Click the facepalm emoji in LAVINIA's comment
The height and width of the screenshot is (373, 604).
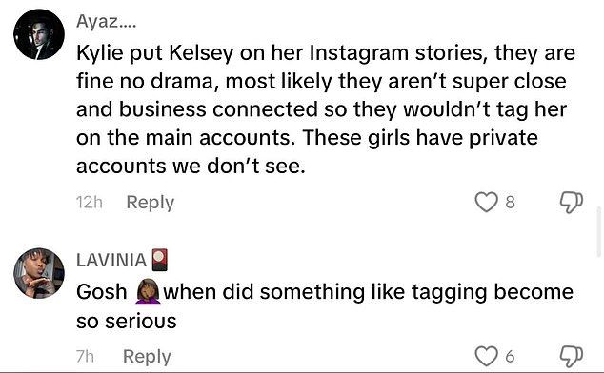coord(149,291)
